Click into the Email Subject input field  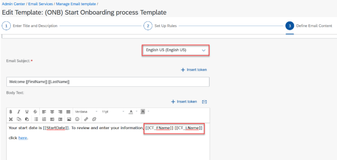click(x=107, y=82)
